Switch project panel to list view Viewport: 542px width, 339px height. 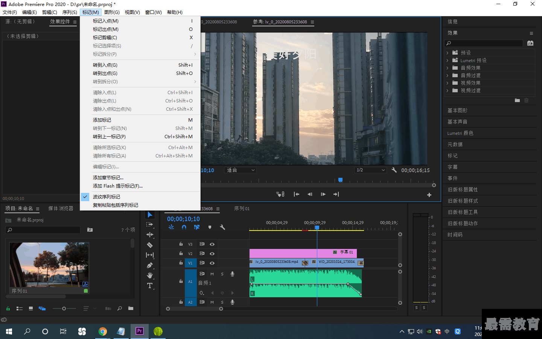pyautogui.click(x=20, y=308)
